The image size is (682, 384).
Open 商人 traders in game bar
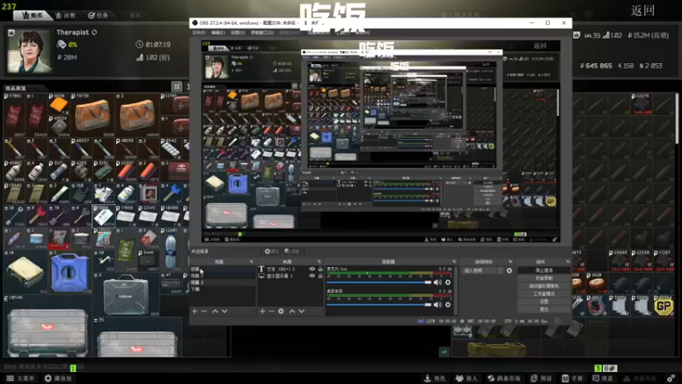pyautogui.click(x=466, y=378)
